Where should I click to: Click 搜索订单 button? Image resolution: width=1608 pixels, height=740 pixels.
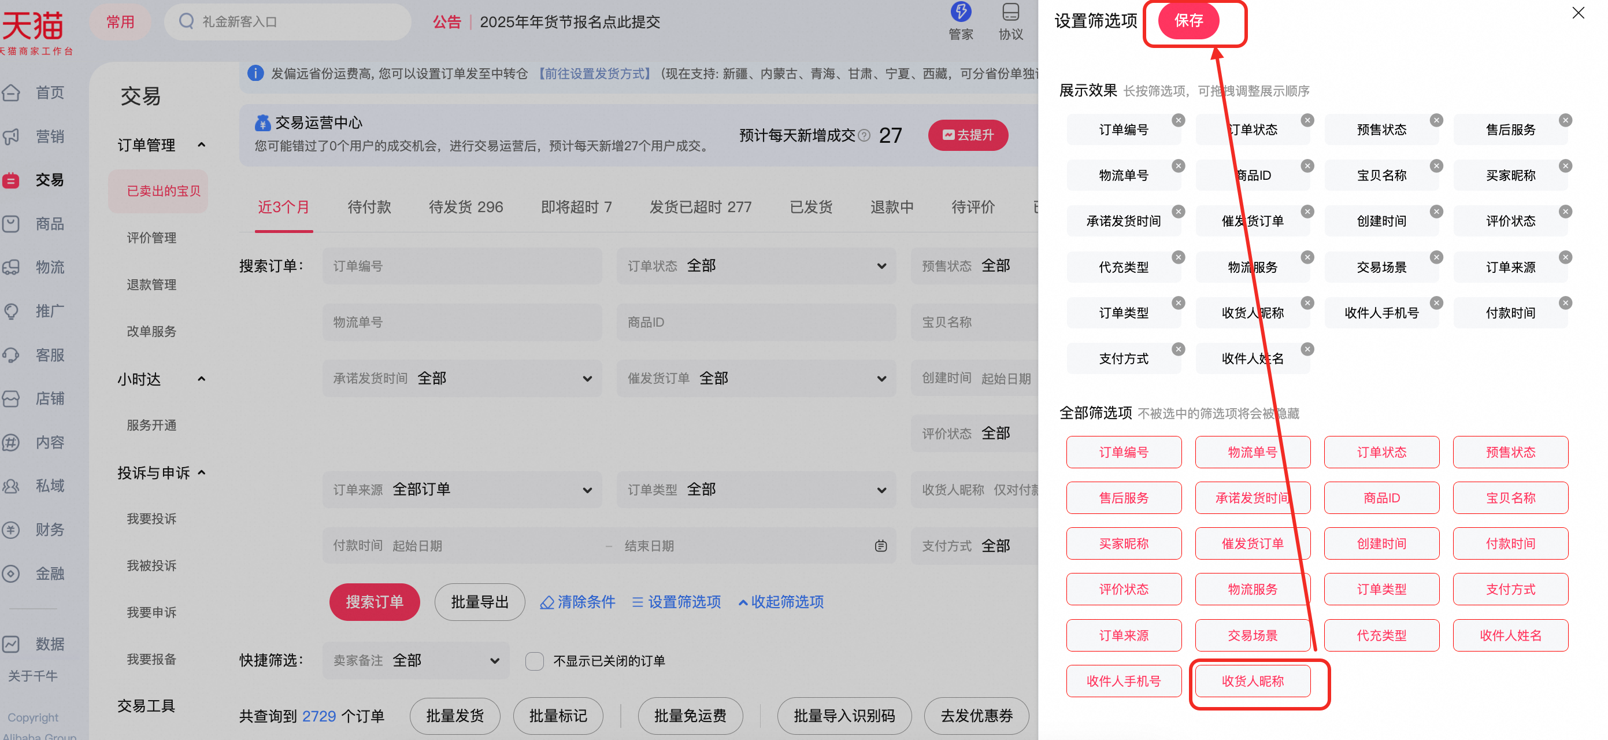375,602
